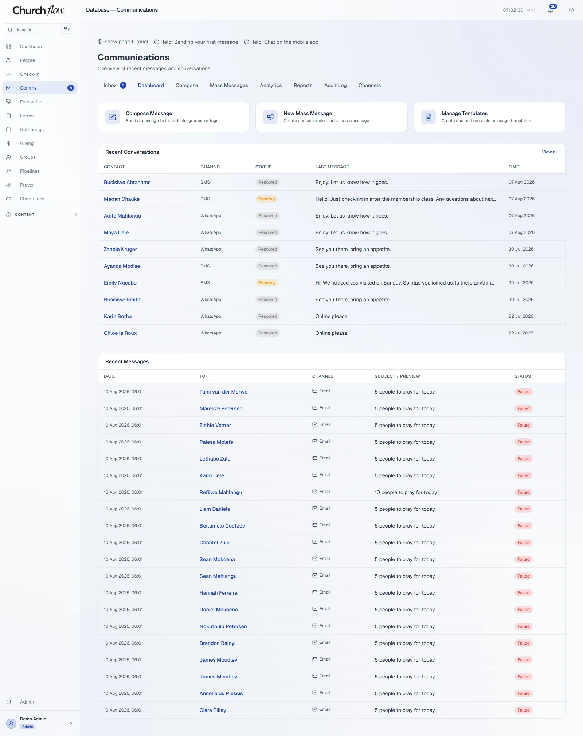Image resolution: width=583 pixels, height=736 pixels.
Task: Click the Forms document icon
Action: click(9, 116)
